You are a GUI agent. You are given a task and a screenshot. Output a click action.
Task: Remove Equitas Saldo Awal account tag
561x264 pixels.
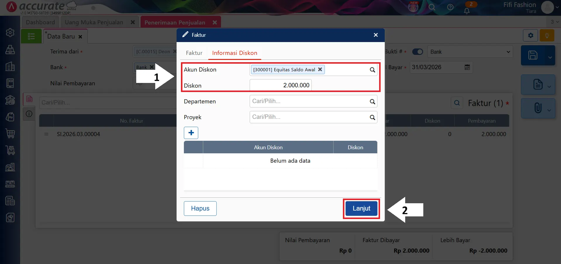click(320, 70)
